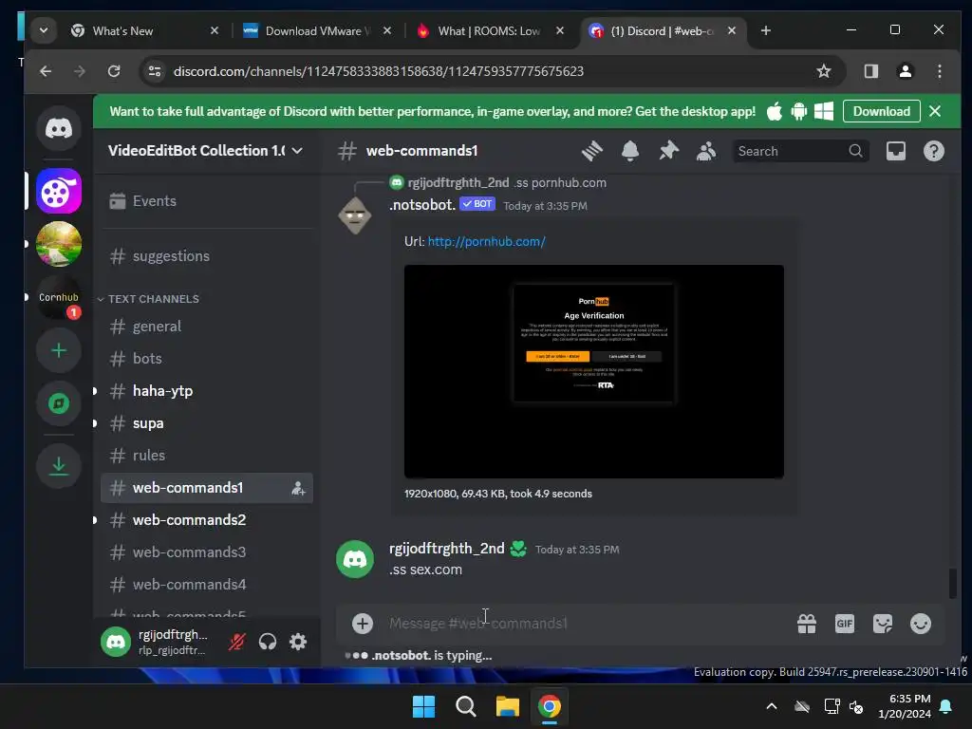Dismiss the green desktop app banner

click(935, 112)
